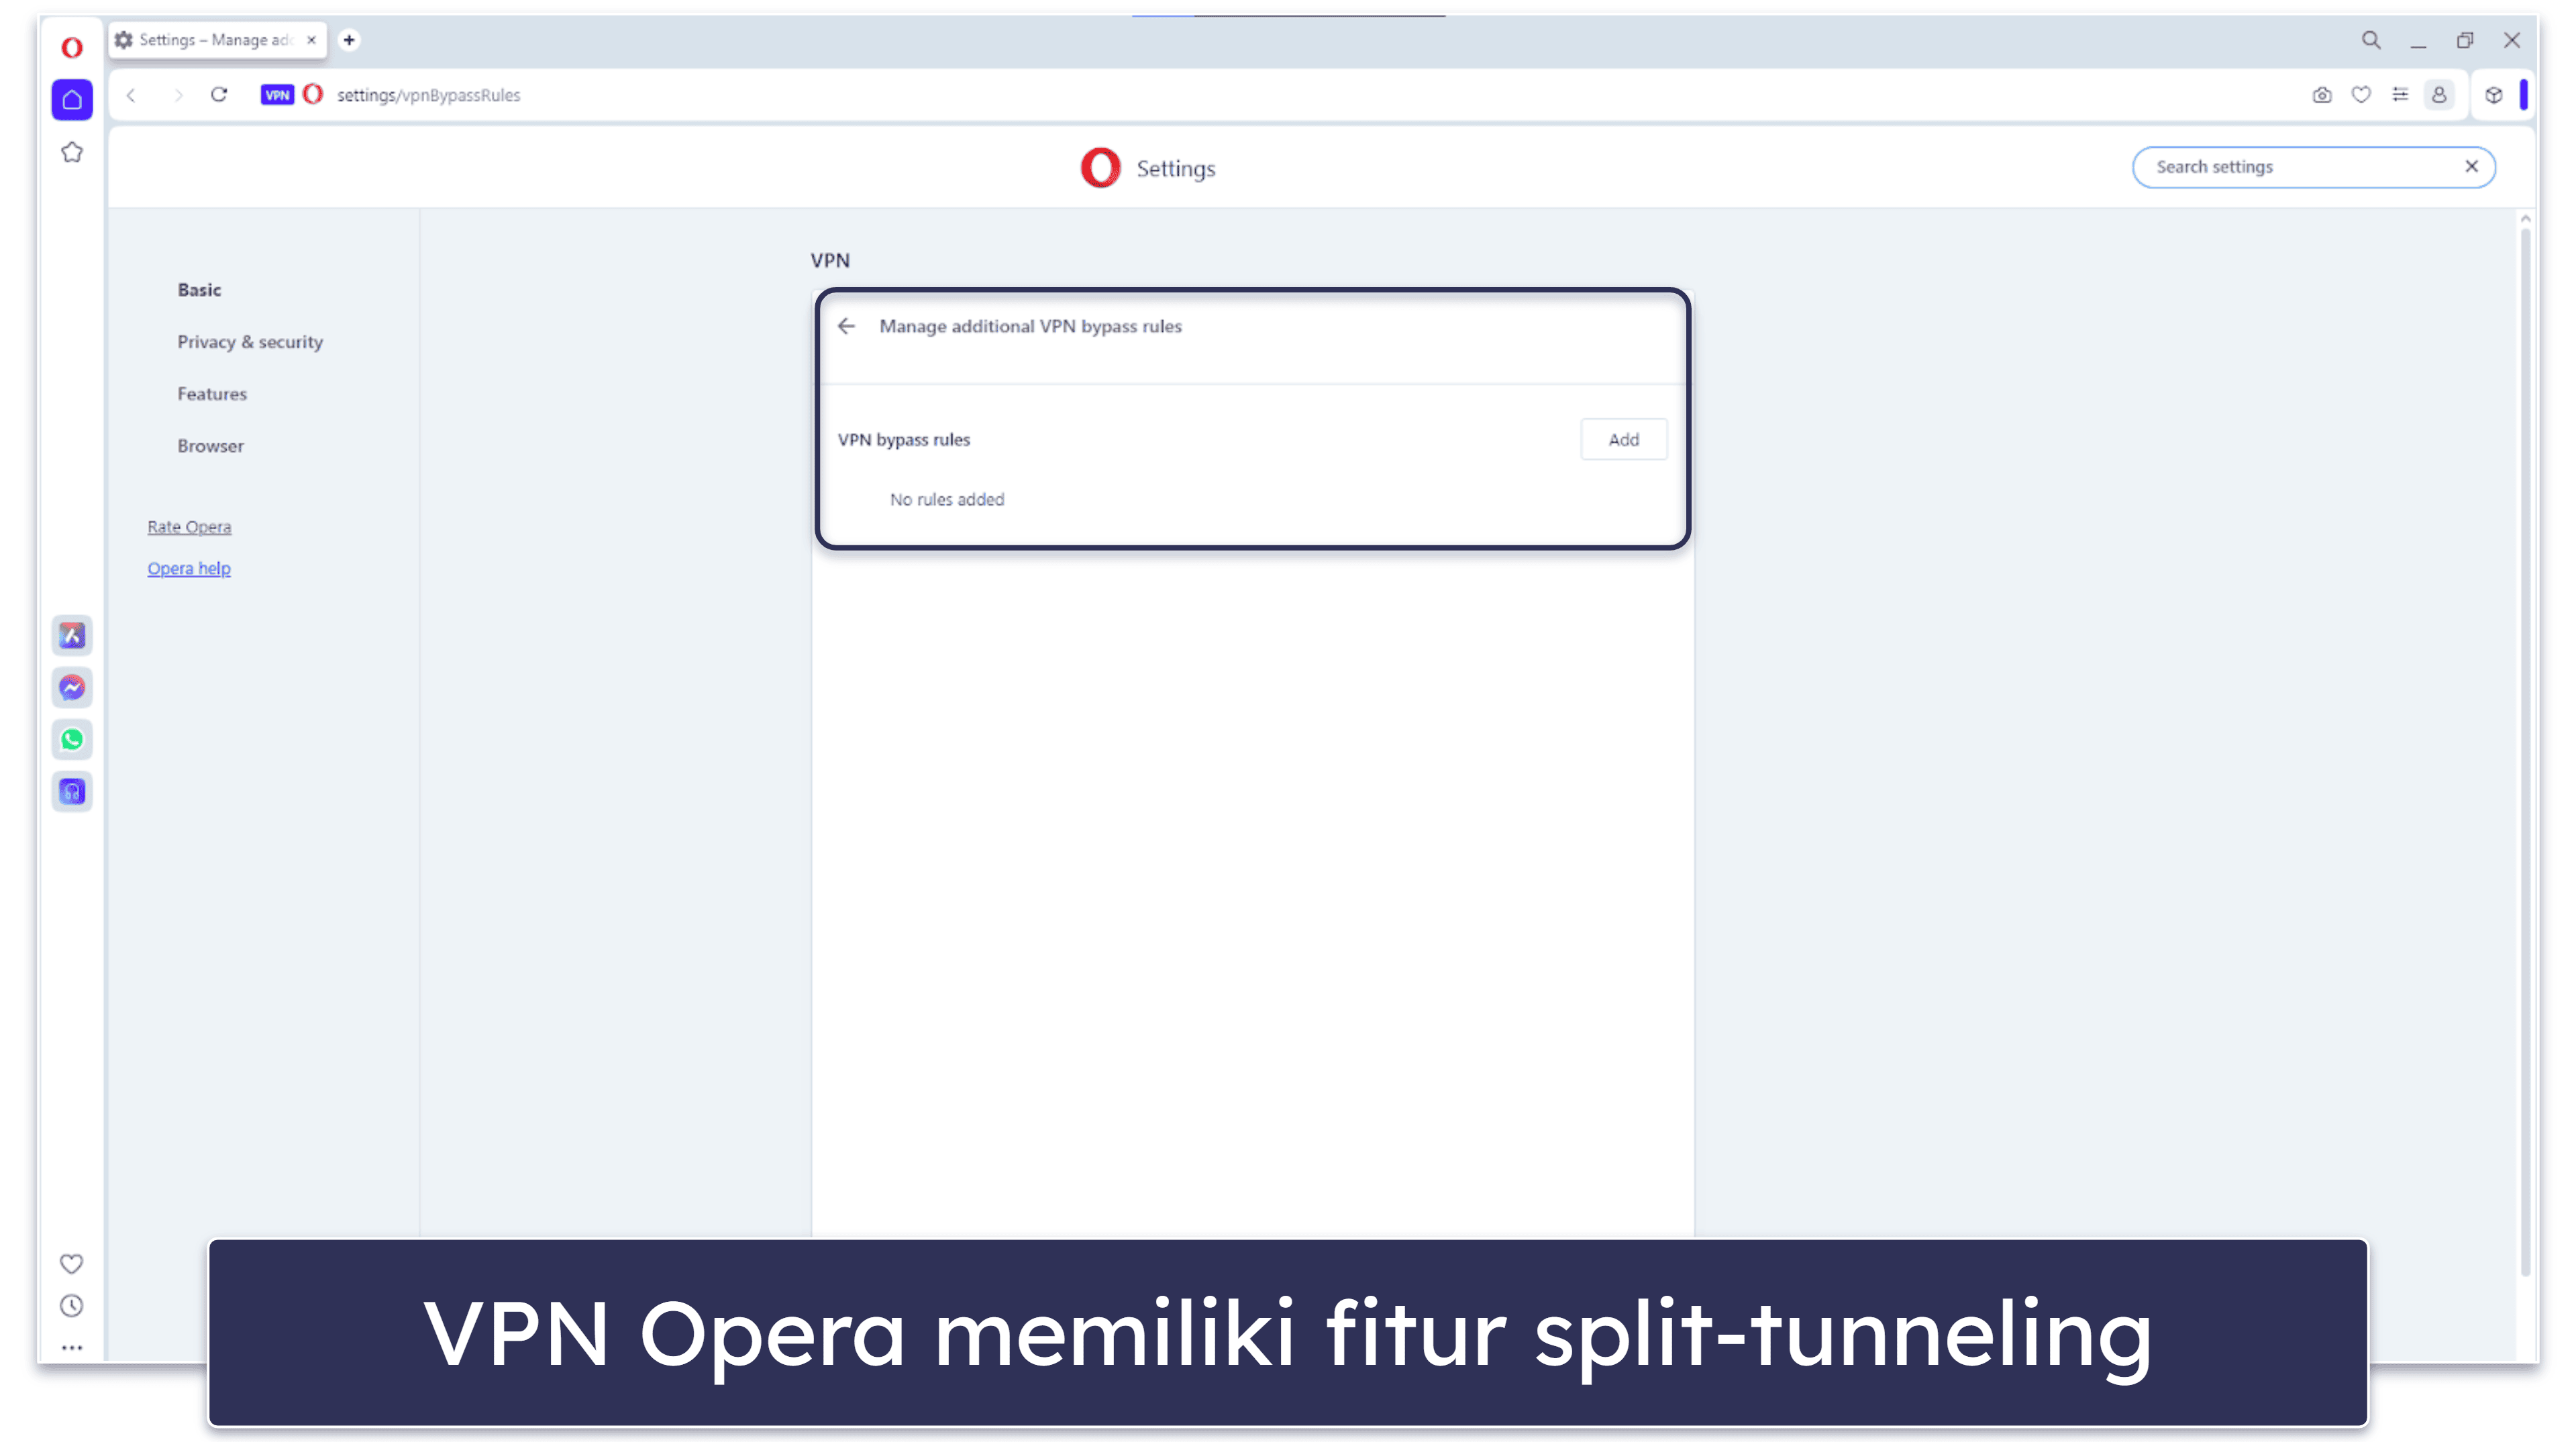
Task: Follow the Rate Opera link
Action: coord(189,526)
